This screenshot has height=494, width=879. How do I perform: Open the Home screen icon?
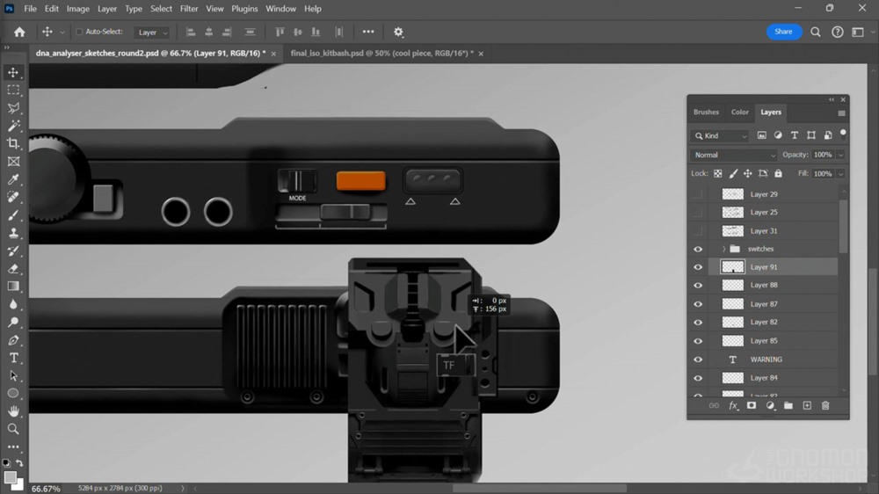[19, 32]
